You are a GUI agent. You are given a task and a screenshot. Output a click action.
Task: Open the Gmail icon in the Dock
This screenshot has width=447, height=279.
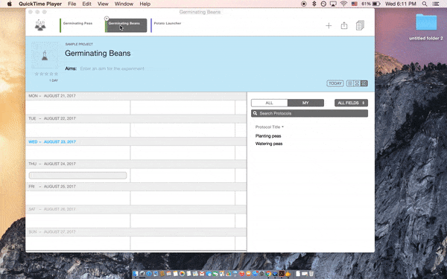(202, 274)
